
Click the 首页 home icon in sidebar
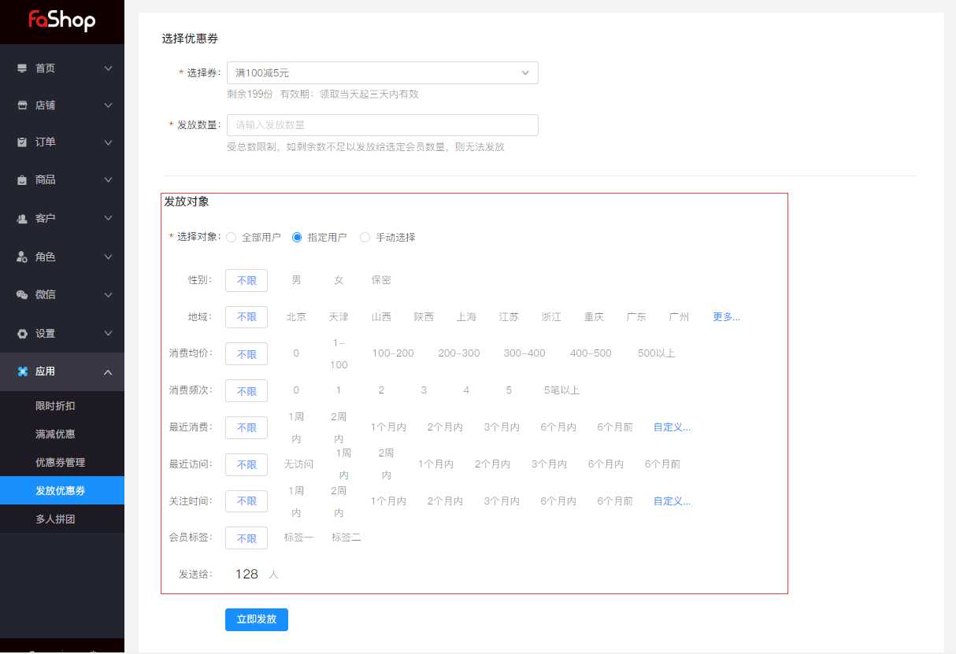click(x=22, y=68)
